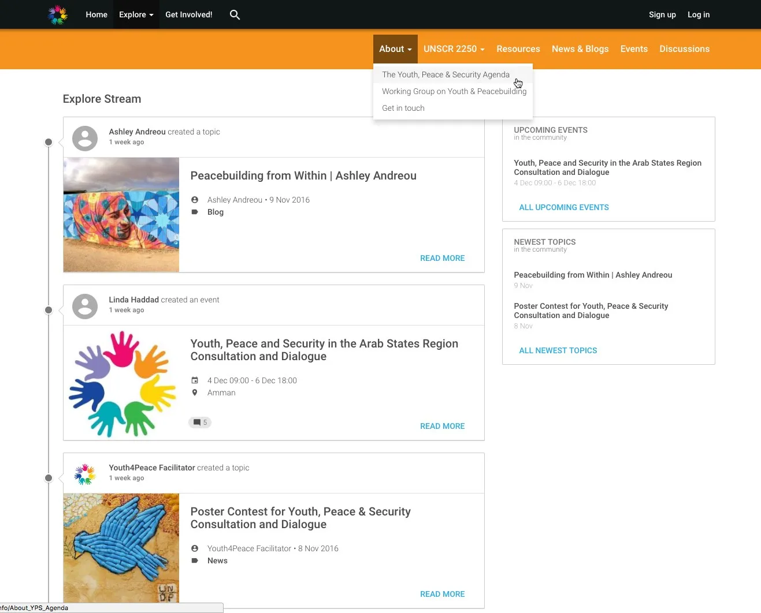Choose Working Group on Youth & Peacebuilding

(x=453, y=91)
